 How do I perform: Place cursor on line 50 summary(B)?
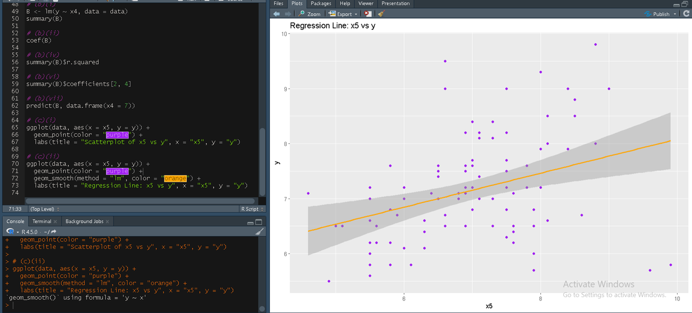click(x=44, y=19)
